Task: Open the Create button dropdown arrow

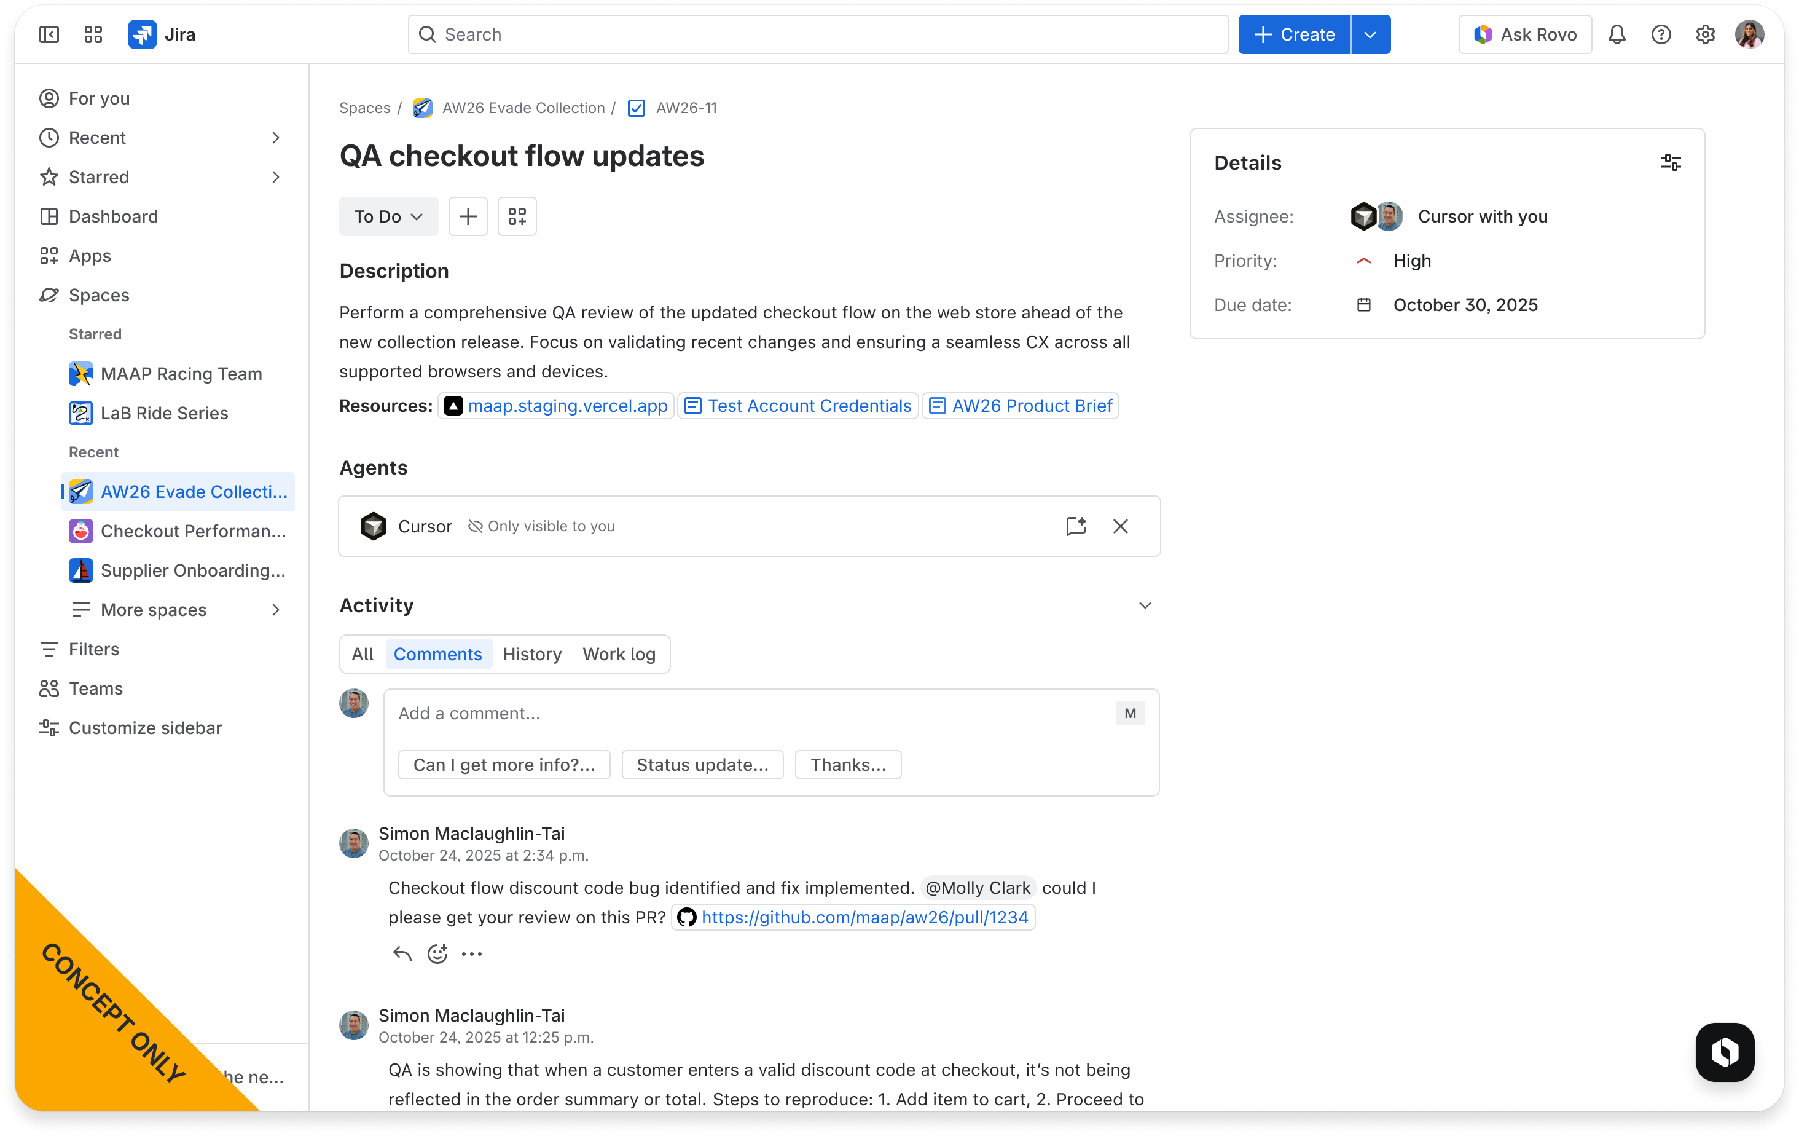Action: [x=1370, y=34]
